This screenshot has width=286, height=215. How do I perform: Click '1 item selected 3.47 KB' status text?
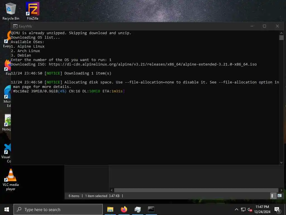102,196
